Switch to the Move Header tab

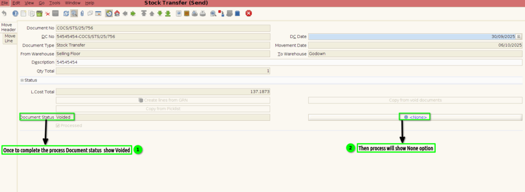coord(8,27)
